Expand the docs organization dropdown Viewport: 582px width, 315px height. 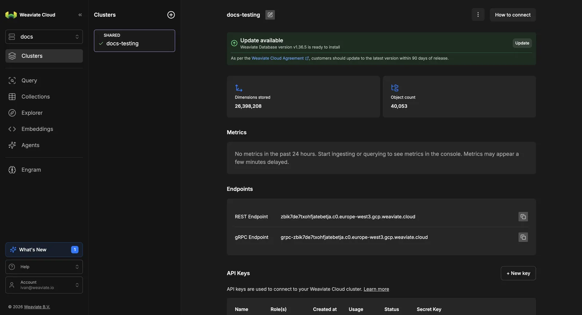(44, 37)
